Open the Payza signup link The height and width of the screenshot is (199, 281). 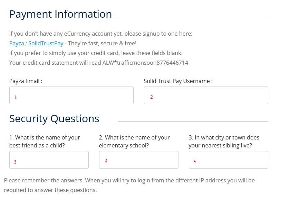(x=17, y=43)
